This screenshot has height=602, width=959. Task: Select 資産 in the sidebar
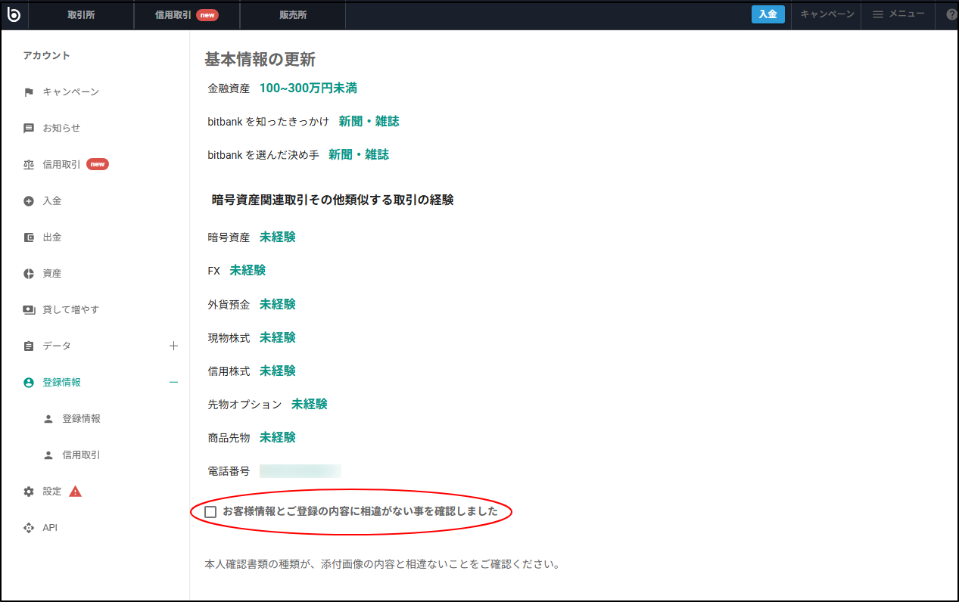click(52, 274)
